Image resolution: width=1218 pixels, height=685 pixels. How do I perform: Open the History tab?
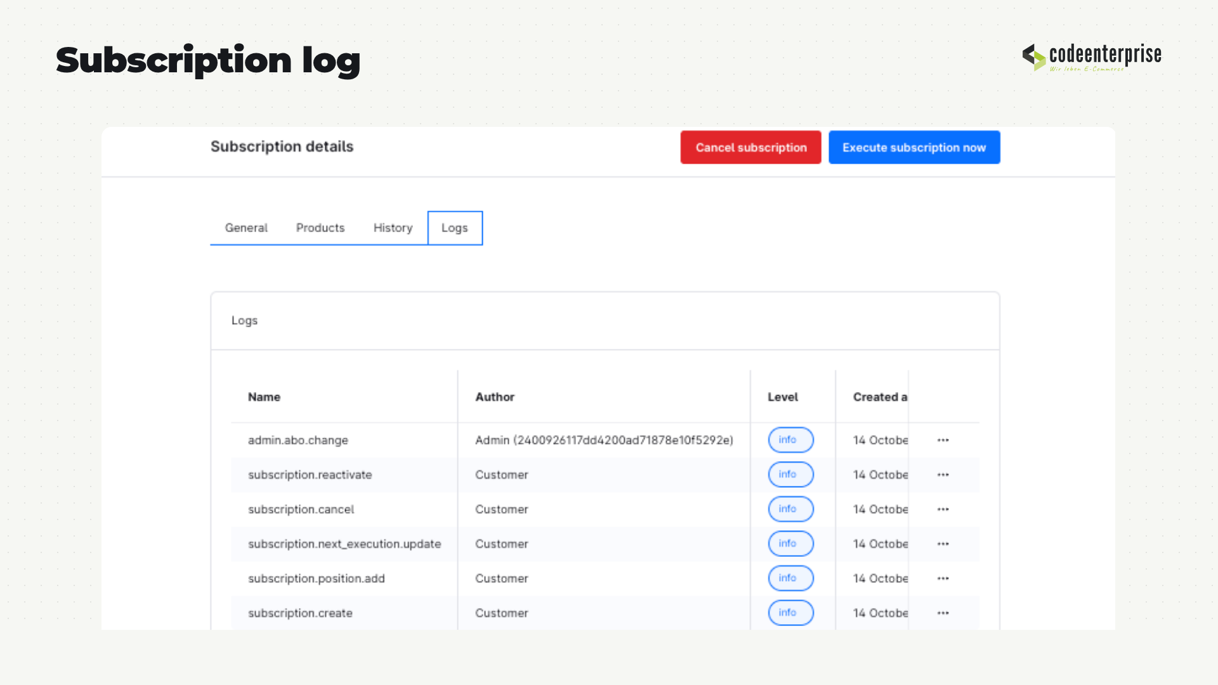pos(393,228)
